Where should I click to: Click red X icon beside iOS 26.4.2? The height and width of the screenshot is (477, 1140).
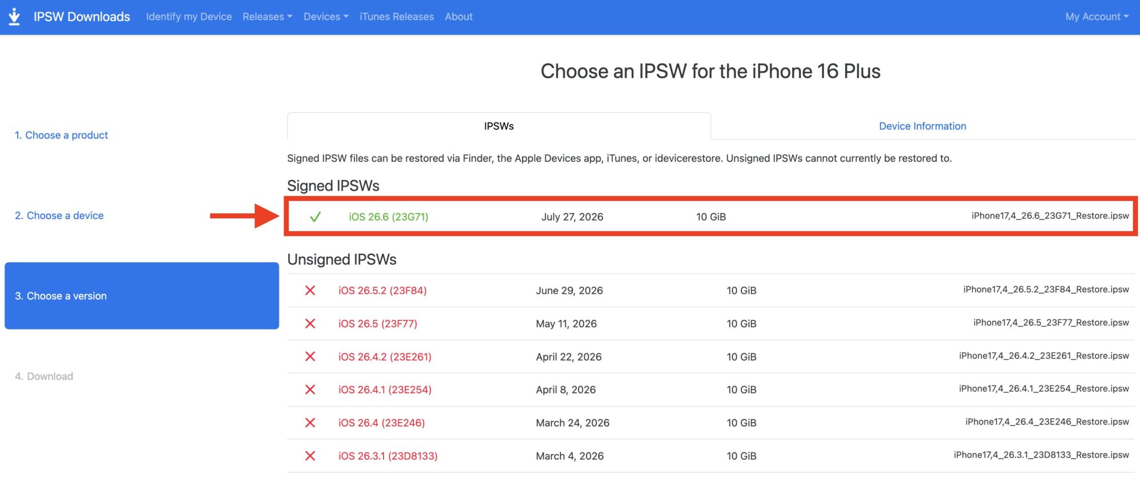pos(310,356)
